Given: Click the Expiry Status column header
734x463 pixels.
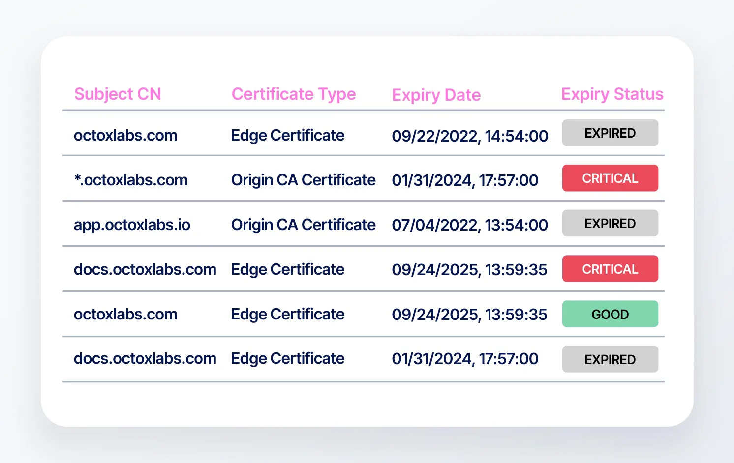Looking at the screenshot, I should click(x=612, y=94).
